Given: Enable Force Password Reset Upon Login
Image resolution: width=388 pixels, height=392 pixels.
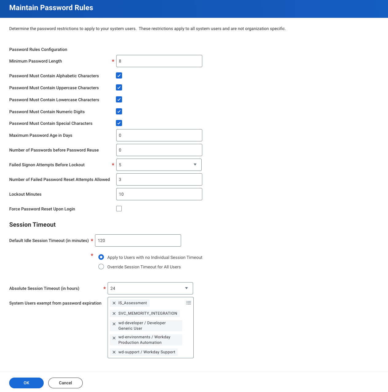Looking at the screenshot, I should point(119,209).
